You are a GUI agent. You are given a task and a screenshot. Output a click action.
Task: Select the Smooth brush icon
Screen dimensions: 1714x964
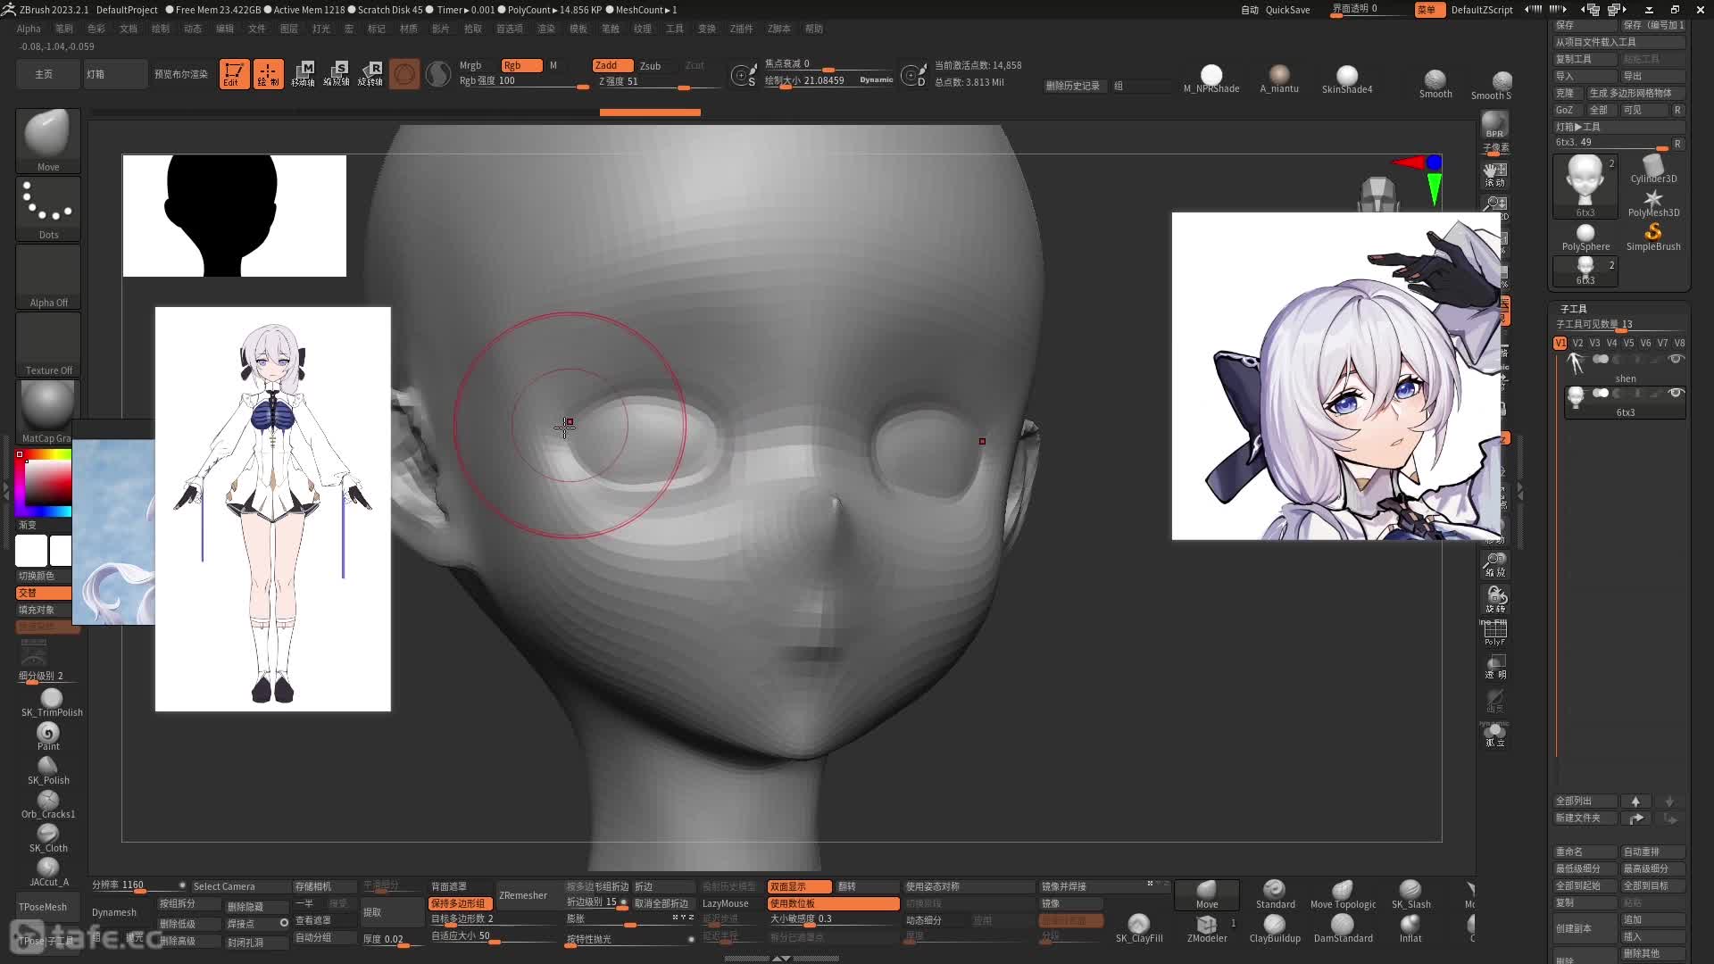pos(1435,84)
